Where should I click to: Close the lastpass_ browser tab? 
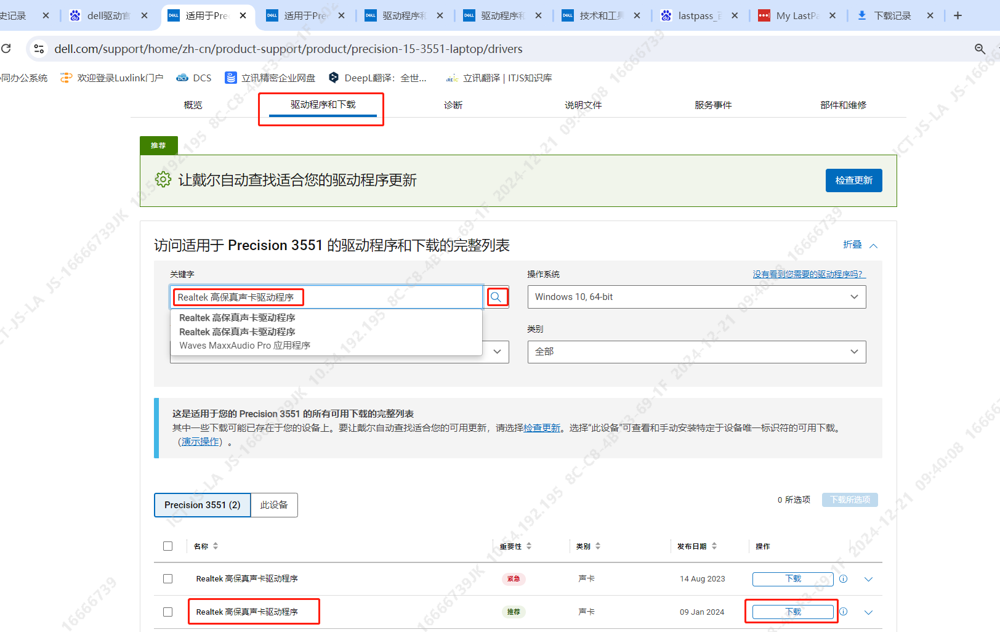(x=735, y=15)
